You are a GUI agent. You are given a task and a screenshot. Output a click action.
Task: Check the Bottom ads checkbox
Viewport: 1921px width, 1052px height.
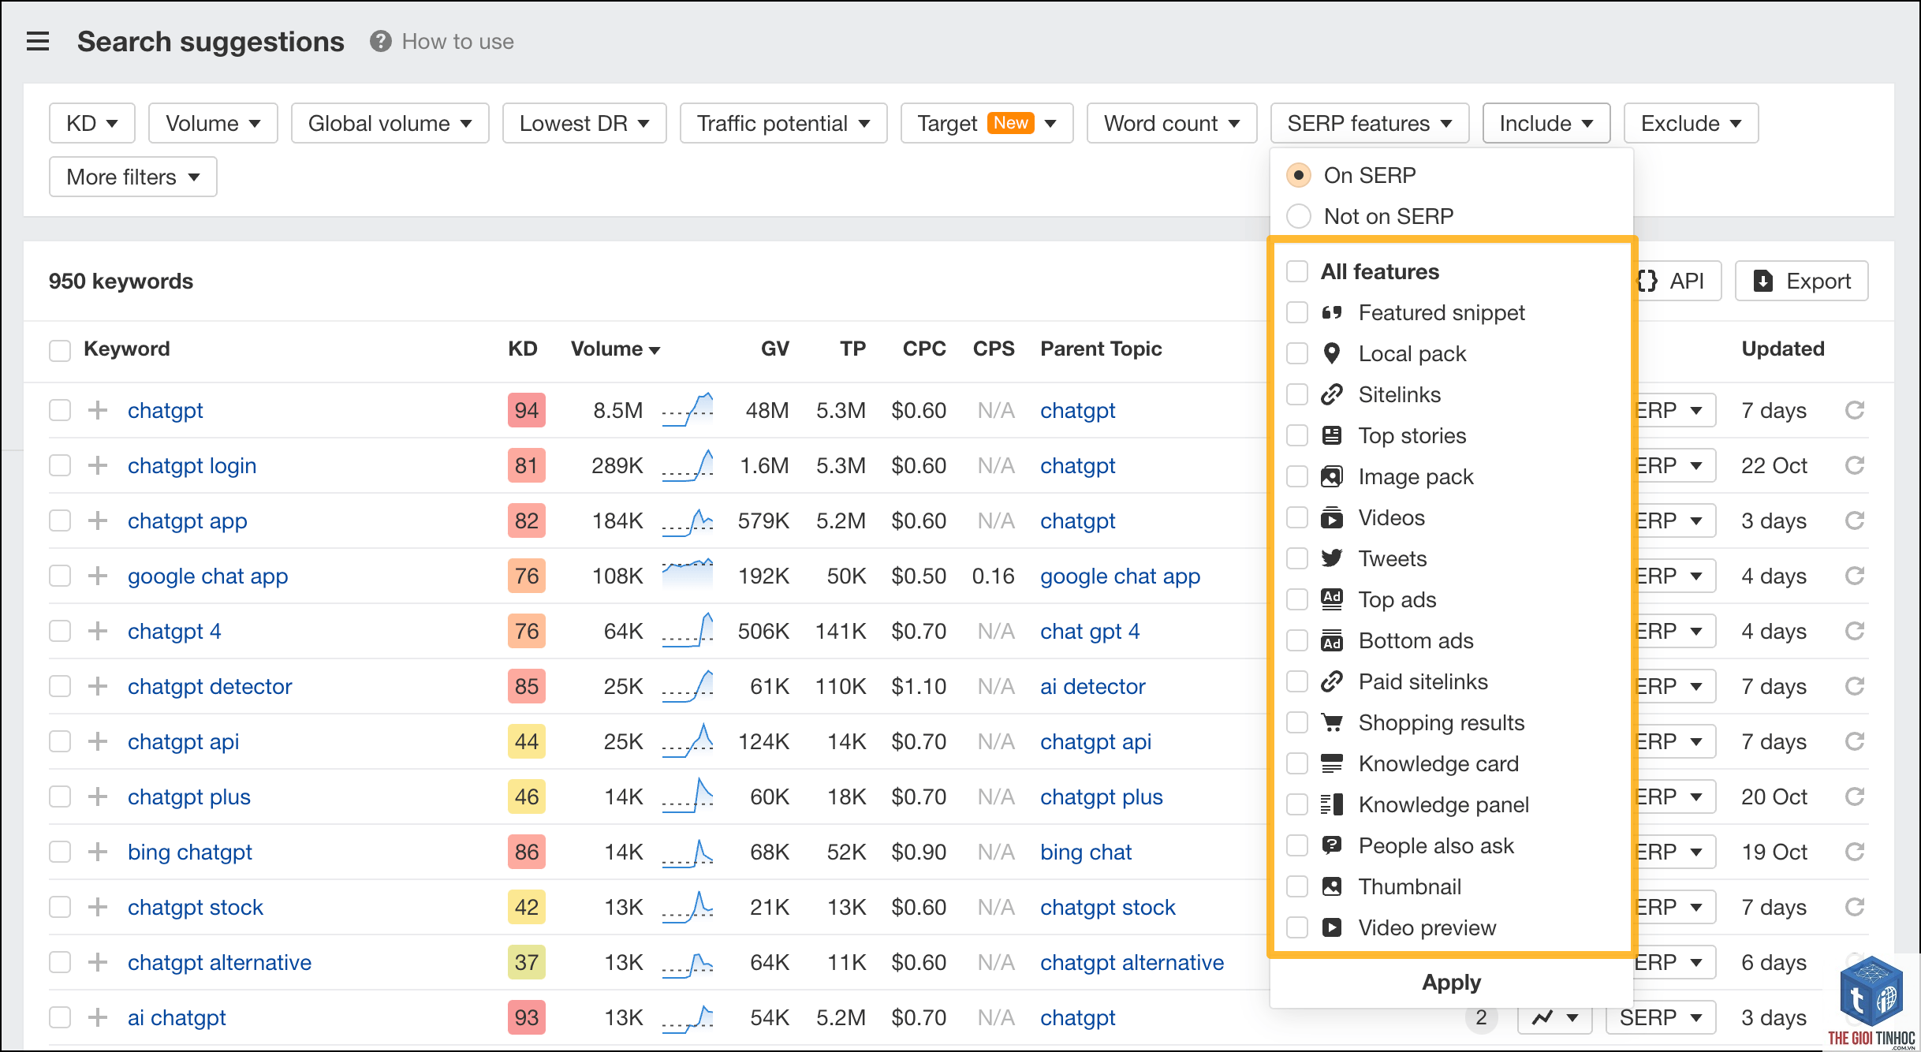(1297, 640)
